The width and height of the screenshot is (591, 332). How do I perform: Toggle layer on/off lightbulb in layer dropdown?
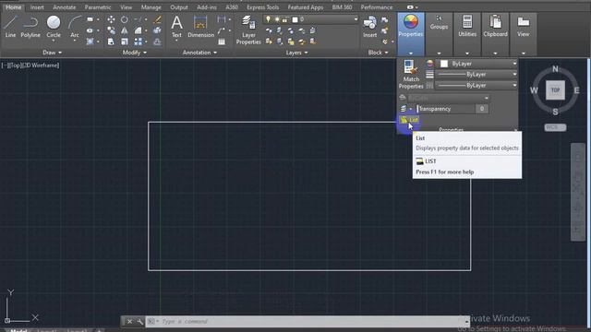(268, 19)
